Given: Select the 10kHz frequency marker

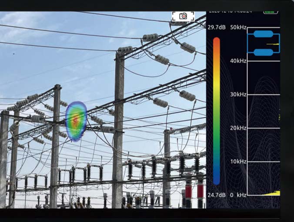Looking at the screenshot, I should (x=238, y=161).
